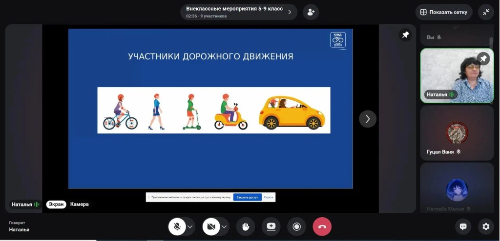Screen dimensions: 500x241
Task: Click the Наталья speaker label on shared screen
Action: click(25, 204)
